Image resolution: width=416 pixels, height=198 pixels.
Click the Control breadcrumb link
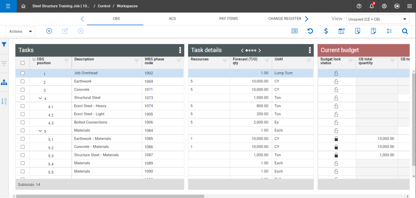tap(104, 6)
